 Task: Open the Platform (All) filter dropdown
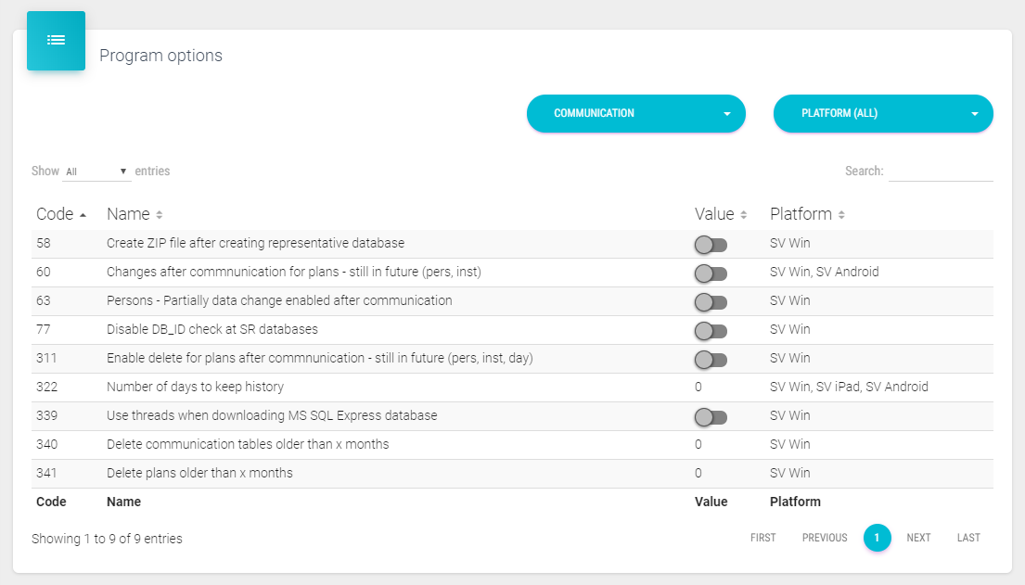tap(882, 113)
